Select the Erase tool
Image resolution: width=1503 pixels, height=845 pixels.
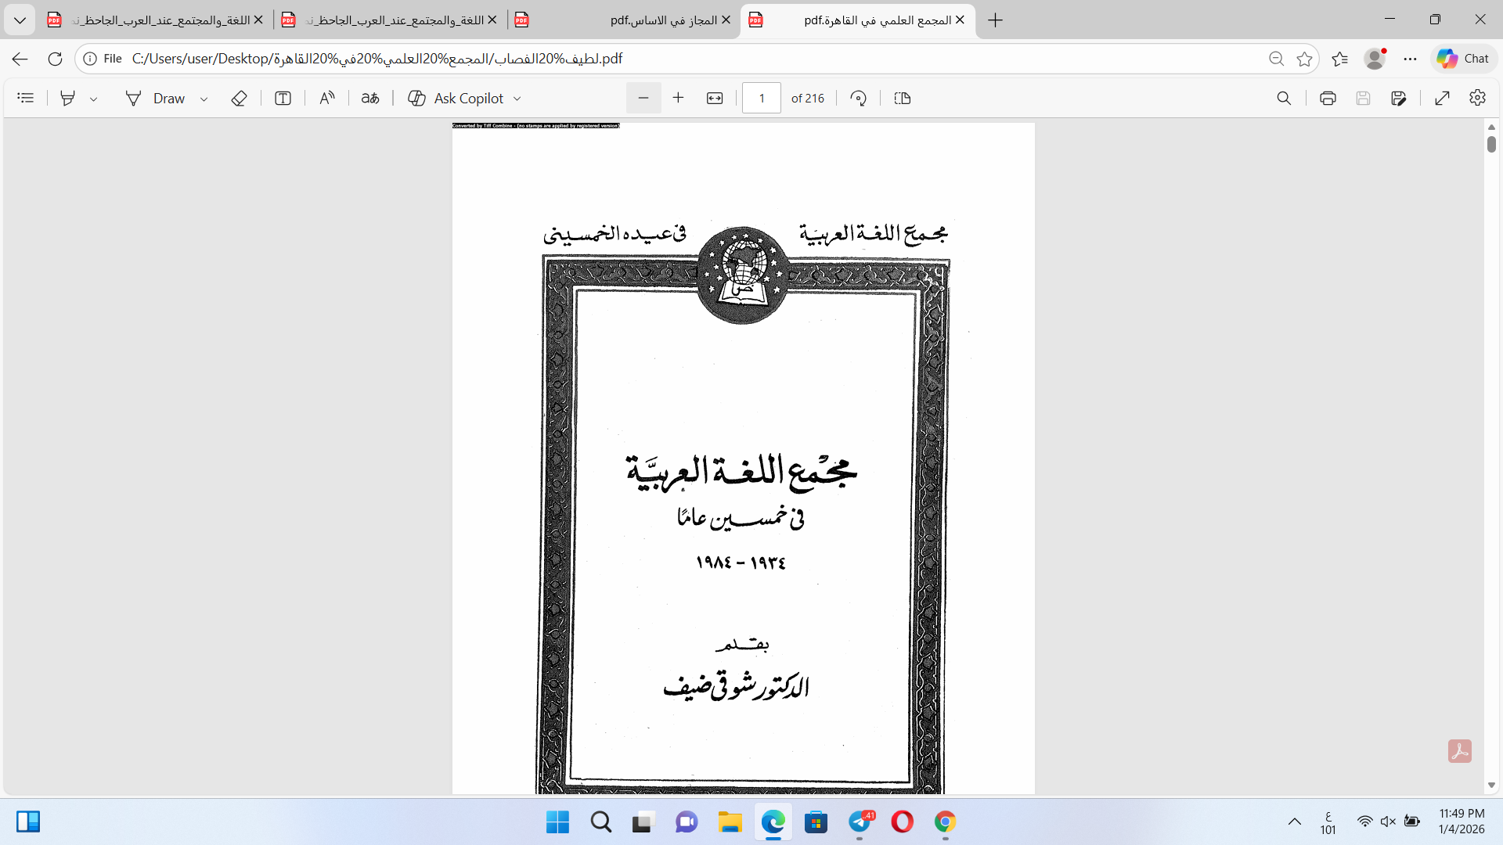click(240, 98)
